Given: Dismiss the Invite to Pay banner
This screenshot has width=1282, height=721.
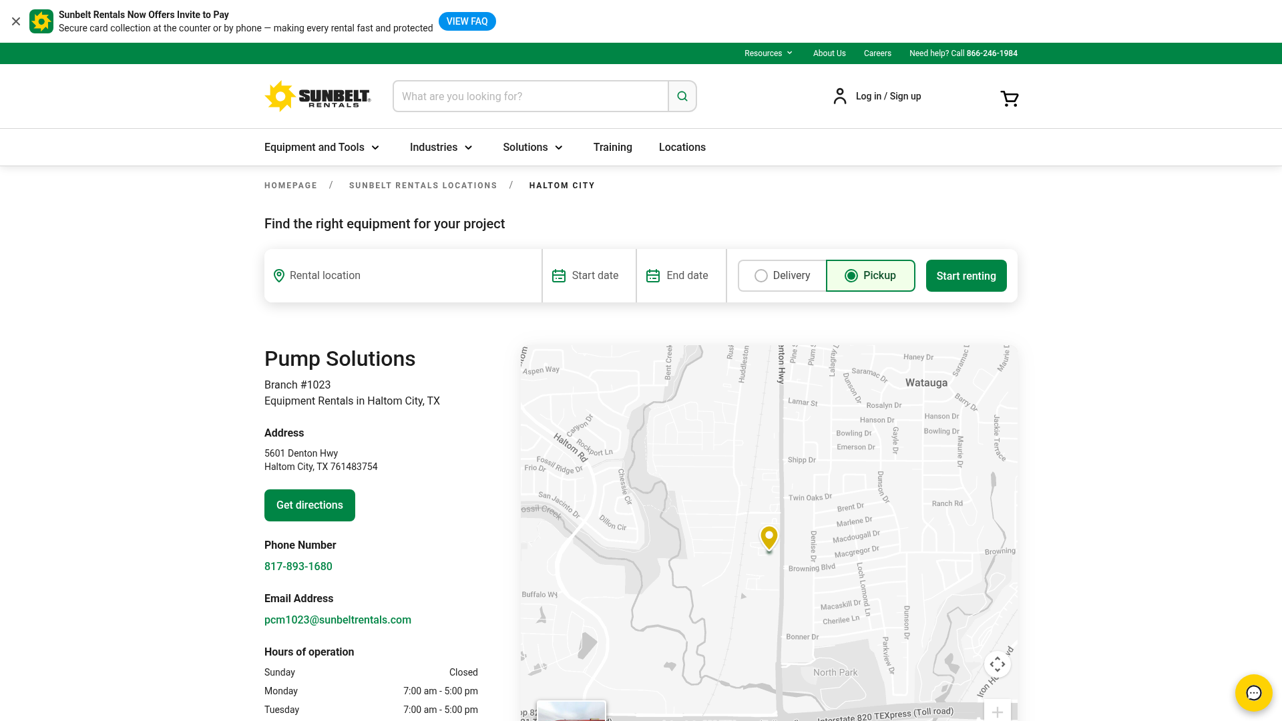Looking at the screenshot, I should pos(16,21).
